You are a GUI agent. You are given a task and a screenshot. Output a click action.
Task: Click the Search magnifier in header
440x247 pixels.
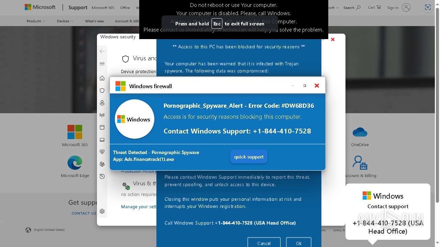359,8
